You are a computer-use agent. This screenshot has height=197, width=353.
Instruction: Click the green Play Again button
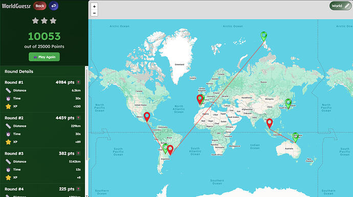pyautogui.click(x=44, y=57)
